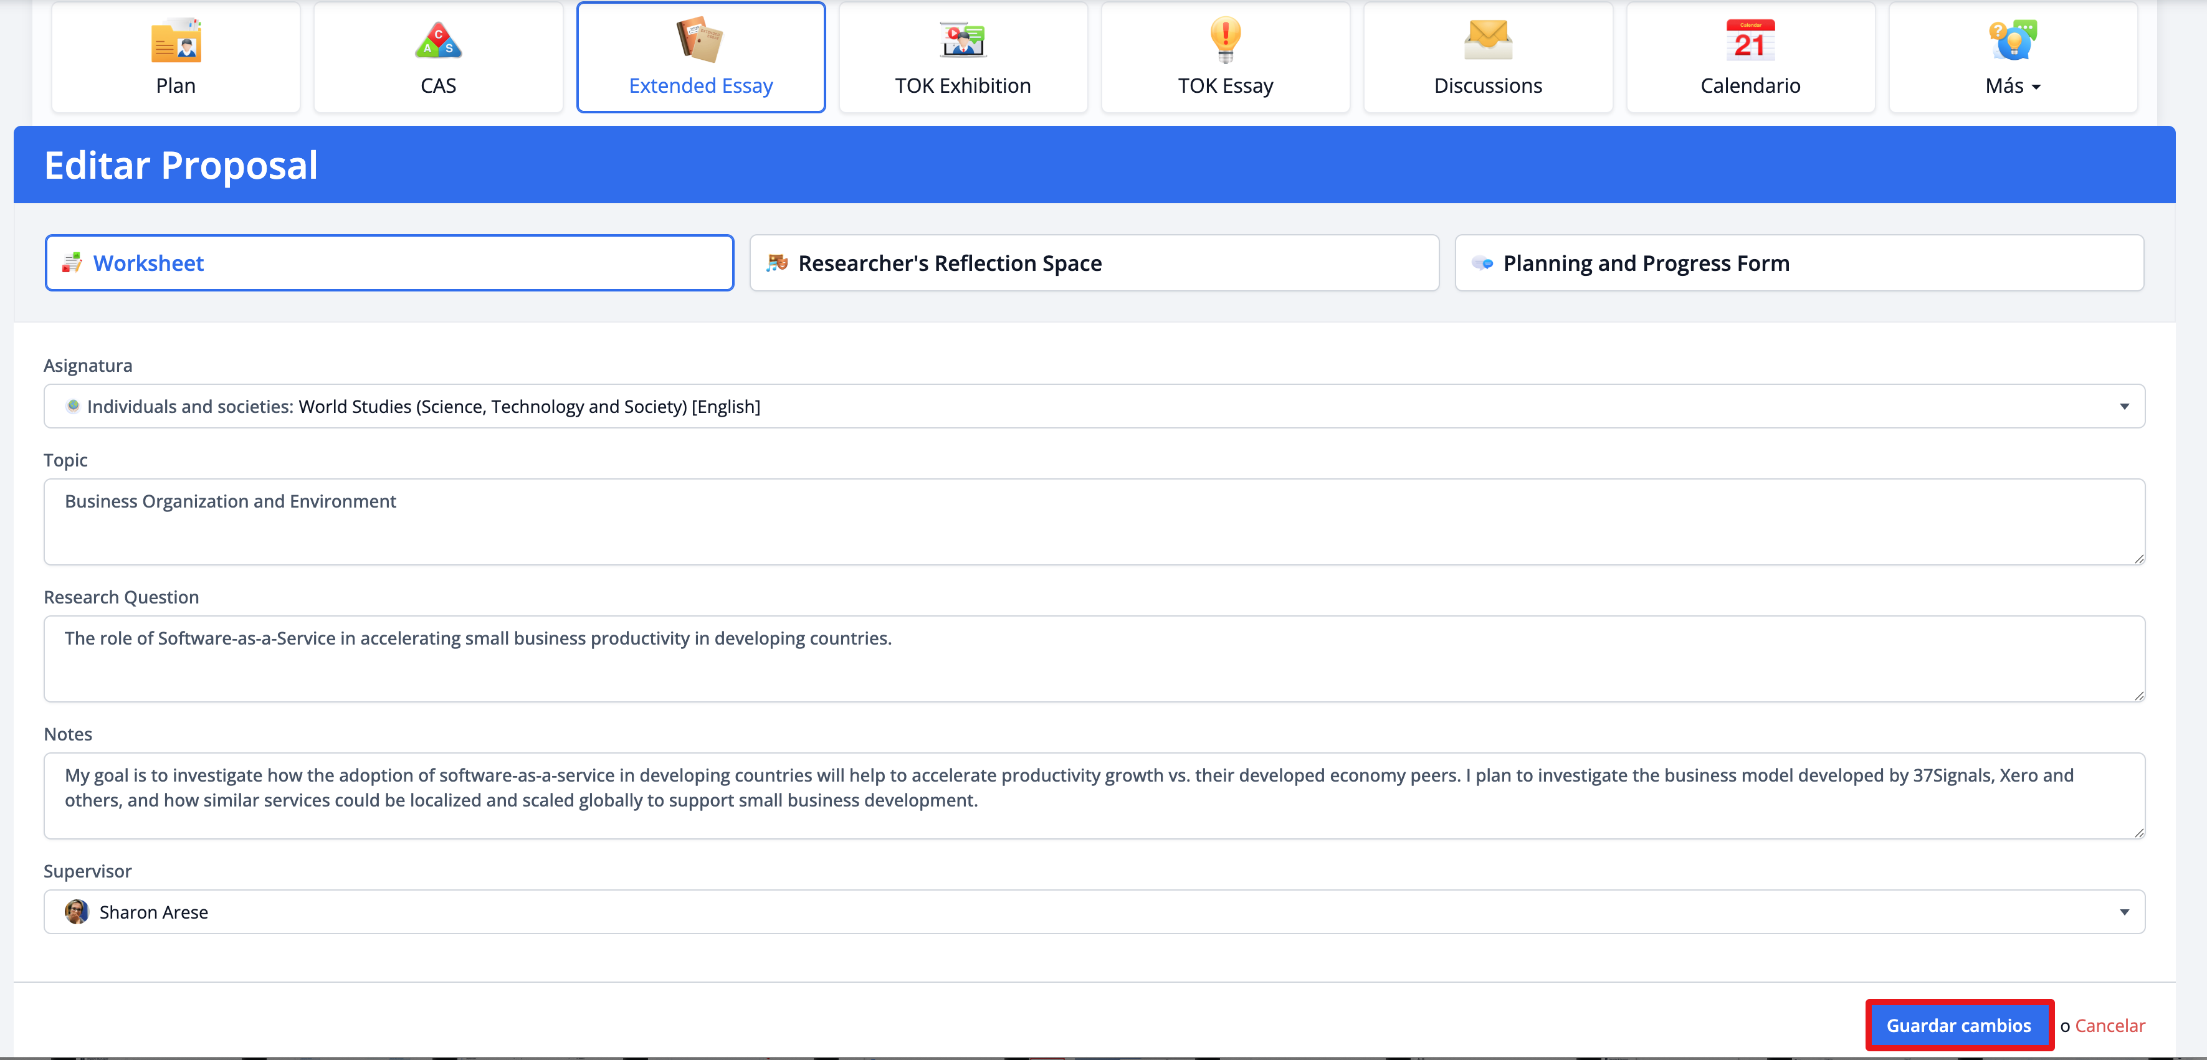Click into the Notes text area

pyautogui.click(x=1094, y=795)
